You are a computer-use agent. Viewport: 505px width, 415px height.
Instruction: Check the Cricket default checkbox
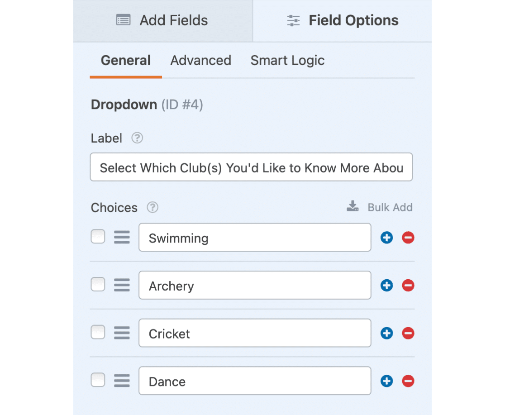coord(98,332)
